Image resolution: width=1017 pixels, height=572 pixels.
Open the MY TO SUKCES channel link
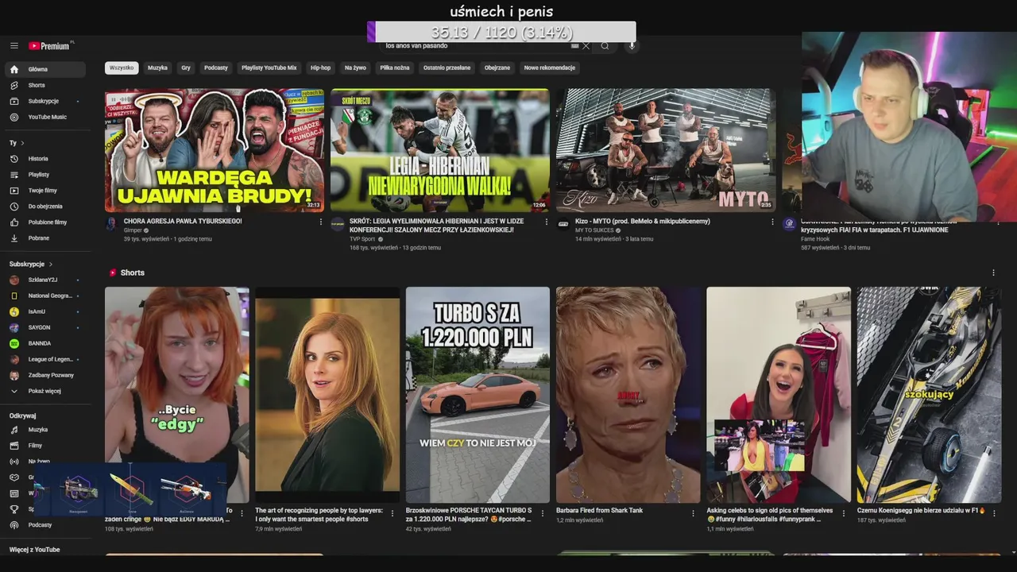pyautogui.click(x=594, y=230)
